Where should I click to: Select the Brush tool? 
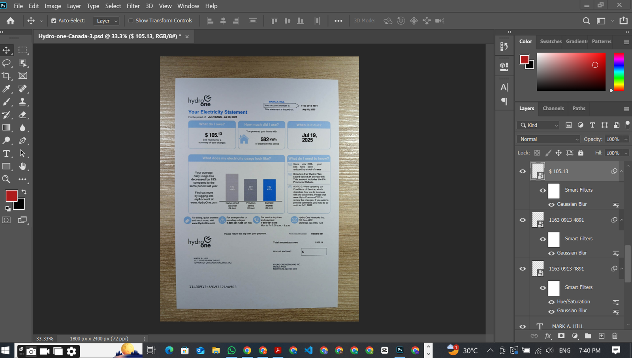(x=6, y=102)
